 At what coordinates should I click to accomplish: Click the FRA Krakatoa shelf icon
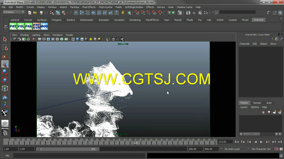[x=29, y=26]
